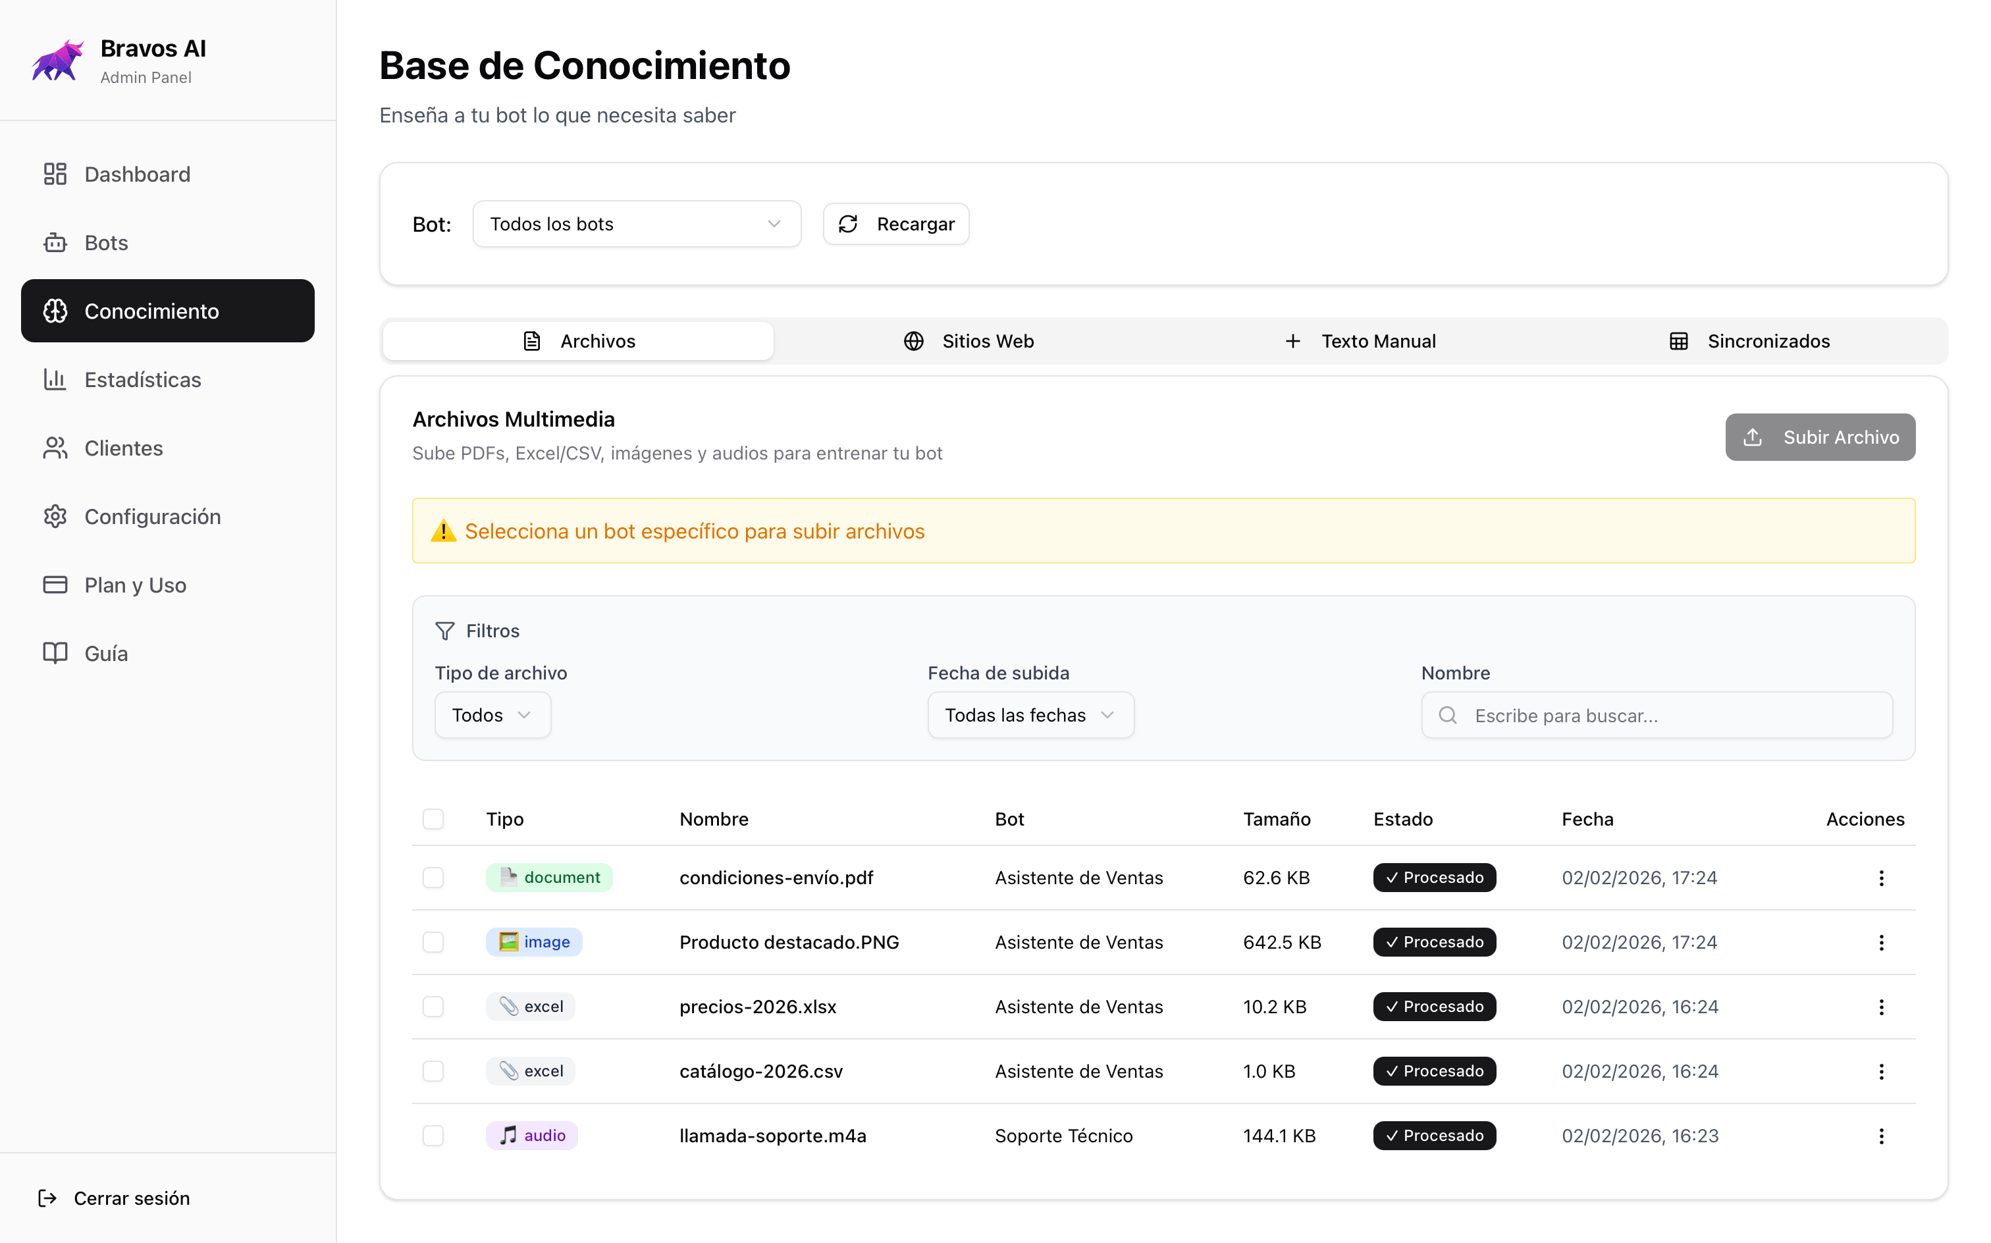The width and height of the screenshot is (1991, 1243).
Task: Click the audio type badge
Action: pos(532,1135)
